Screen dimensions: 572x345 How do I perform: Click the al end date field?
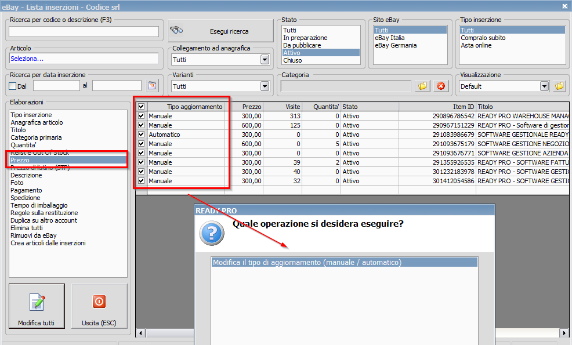pos(117,86)
